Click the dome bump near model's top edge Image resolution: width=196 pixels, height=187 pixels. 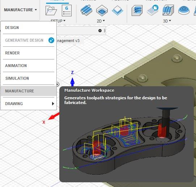coord(177,58)
